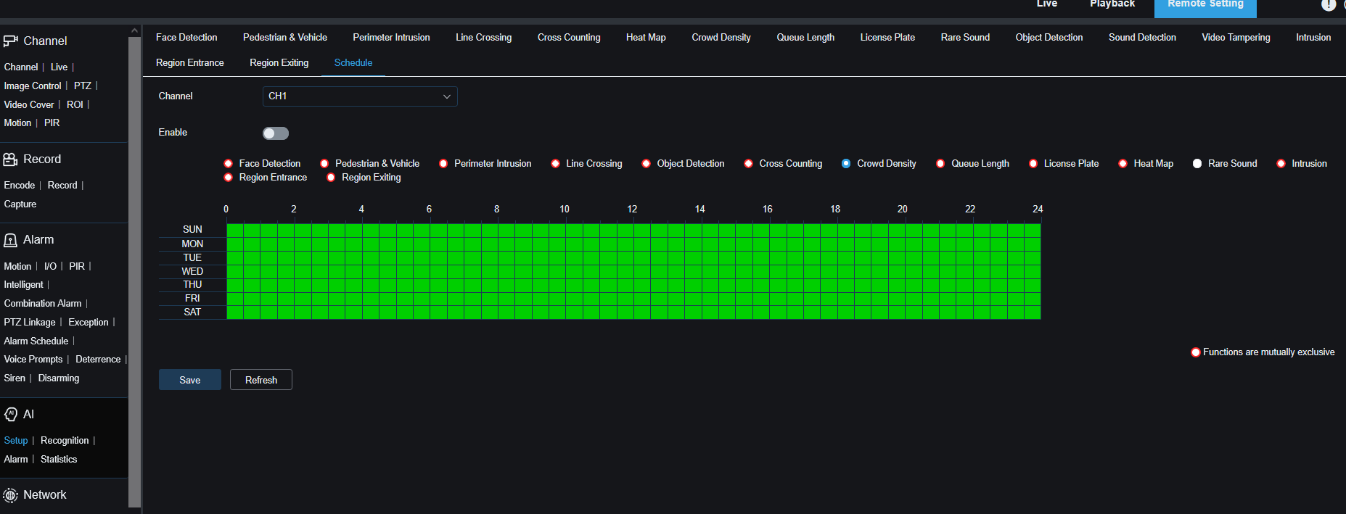This screenshot has height=514, width=1346.
Task: Select the Region Exiting schedule radio
Action: pyautogui.click(x=331, y=178)
